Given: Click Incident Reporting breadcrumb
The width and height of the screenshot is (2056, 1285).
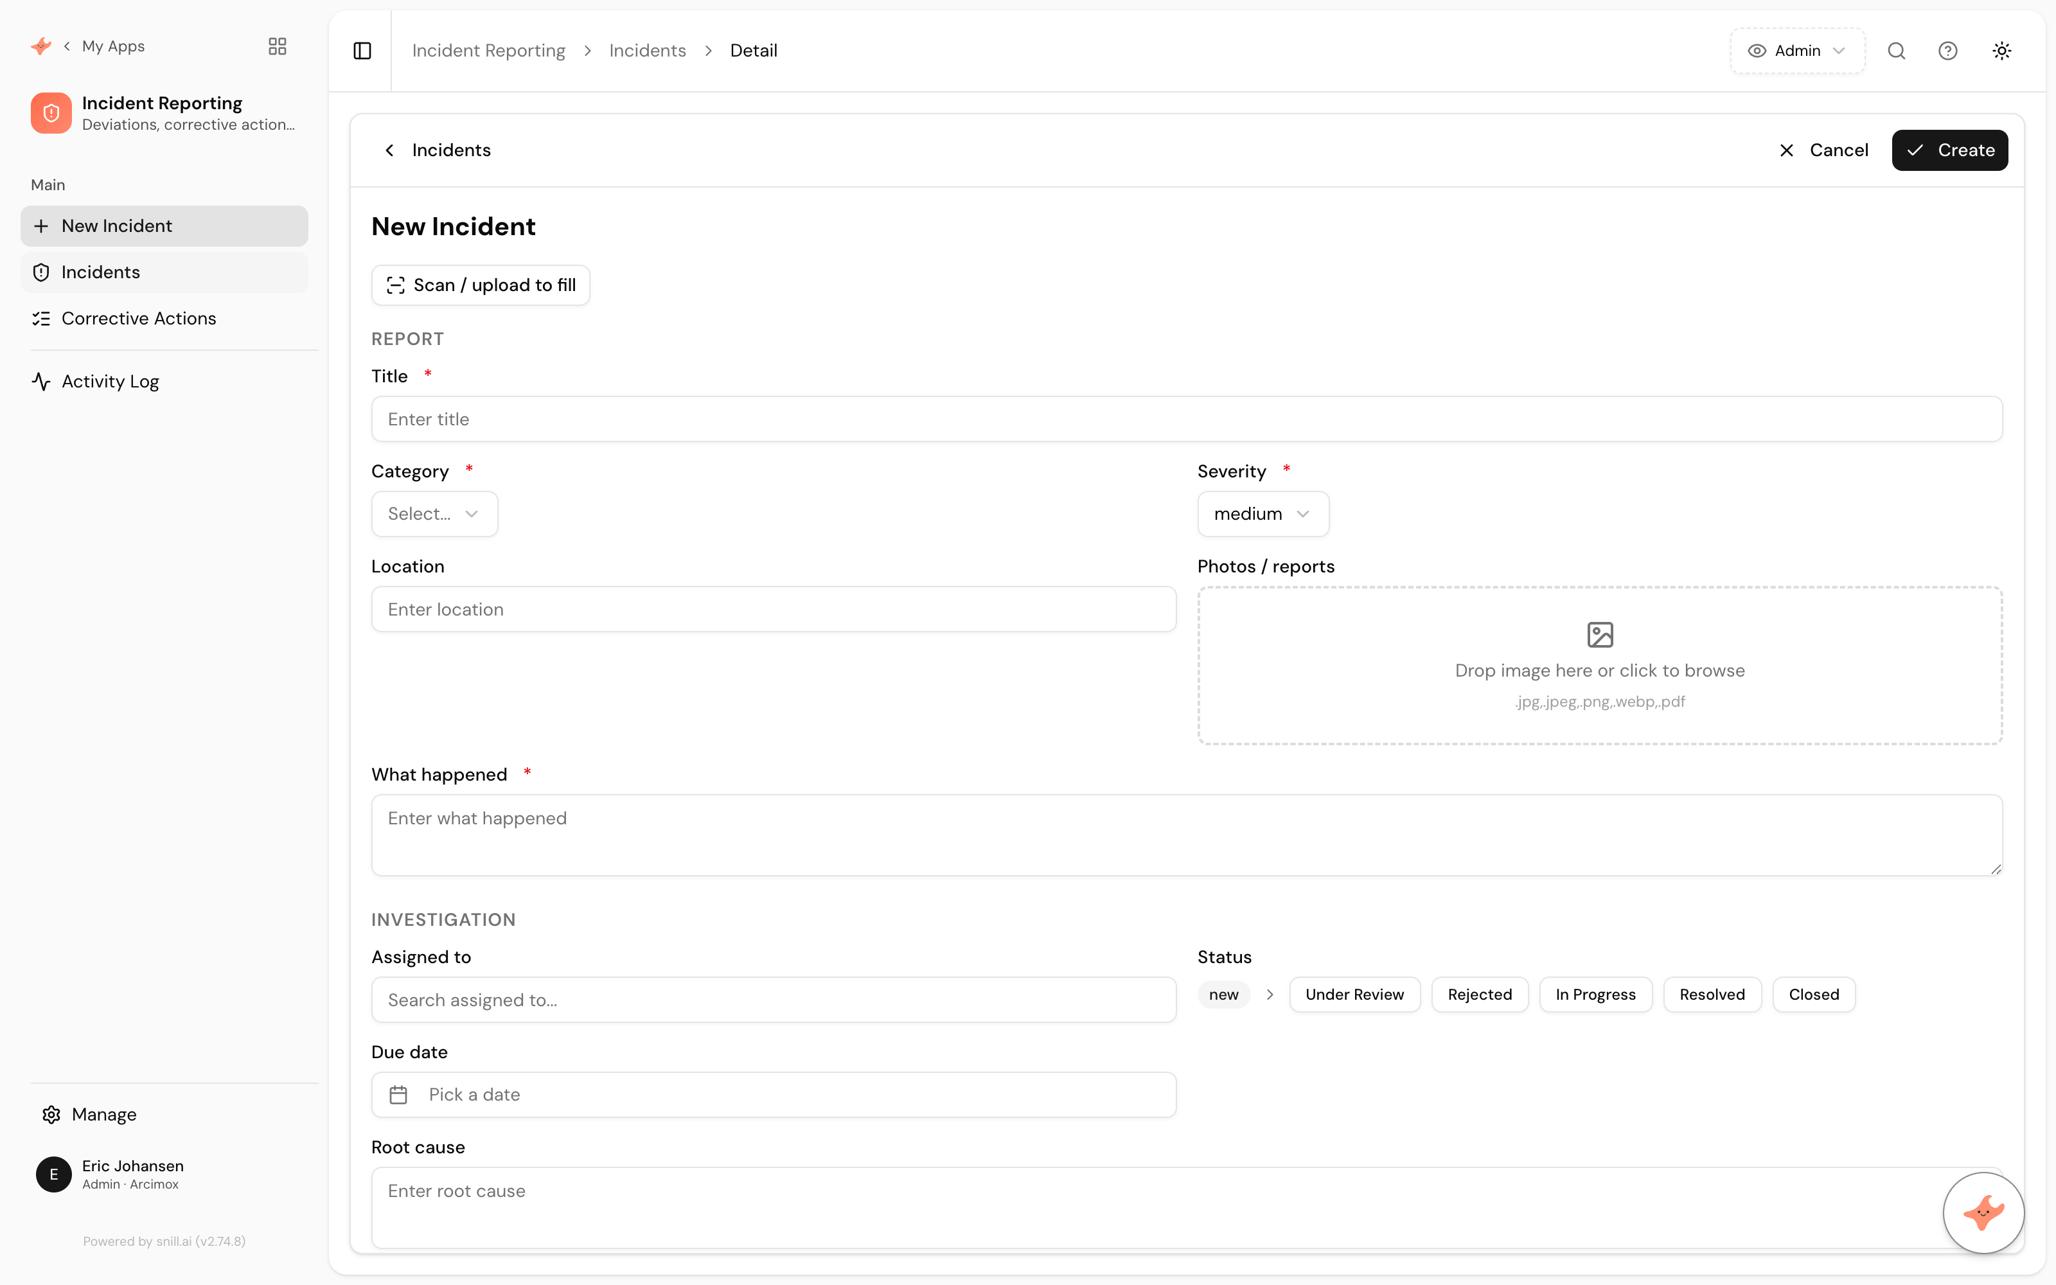Looking at the screenshot, I should [x=488, y=51].
